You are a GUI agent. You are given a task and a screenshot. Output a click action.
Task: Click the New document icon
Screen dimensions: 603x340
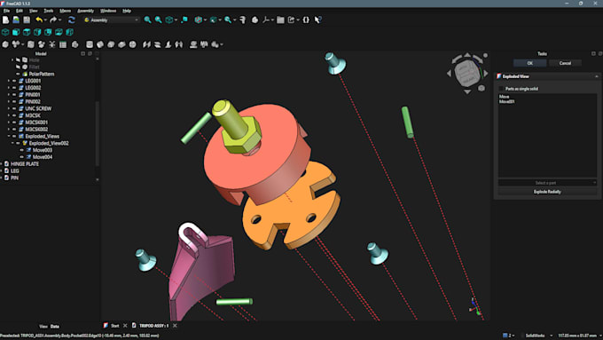click(x=6, y=20)
